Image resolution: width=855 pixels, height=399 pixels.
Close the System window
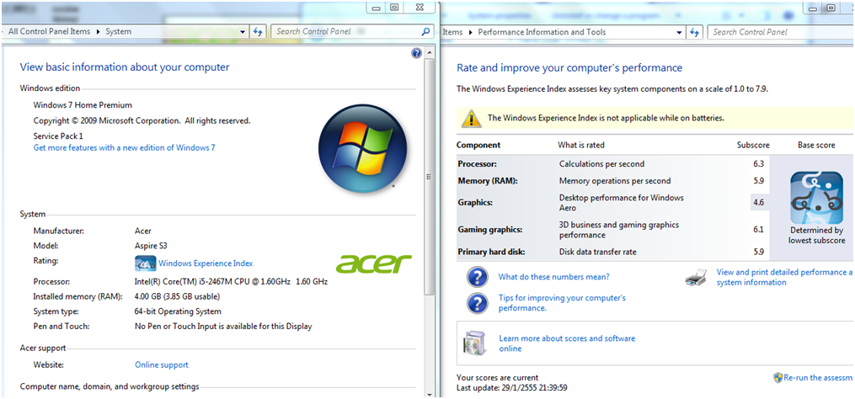[x=419, y=7]
